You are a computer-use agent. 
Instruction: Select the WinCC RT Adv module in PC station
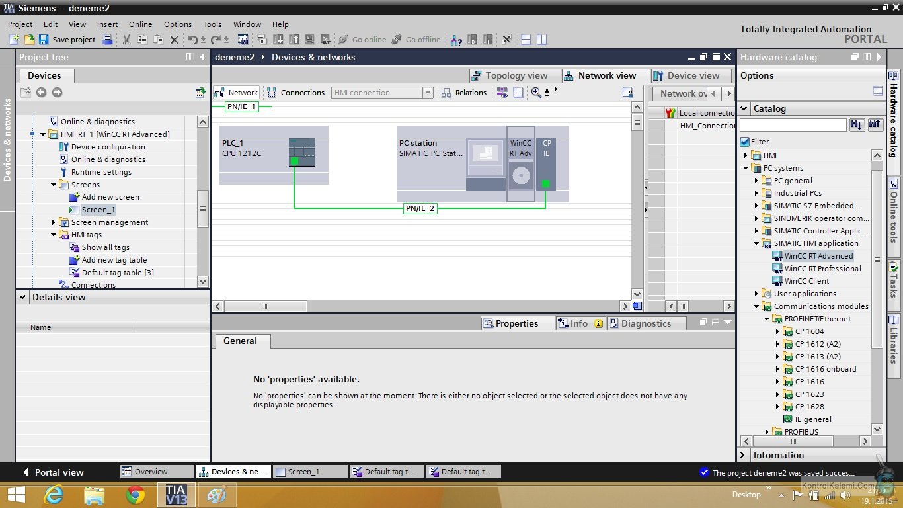pyautogui.click(x=520, y=163)
